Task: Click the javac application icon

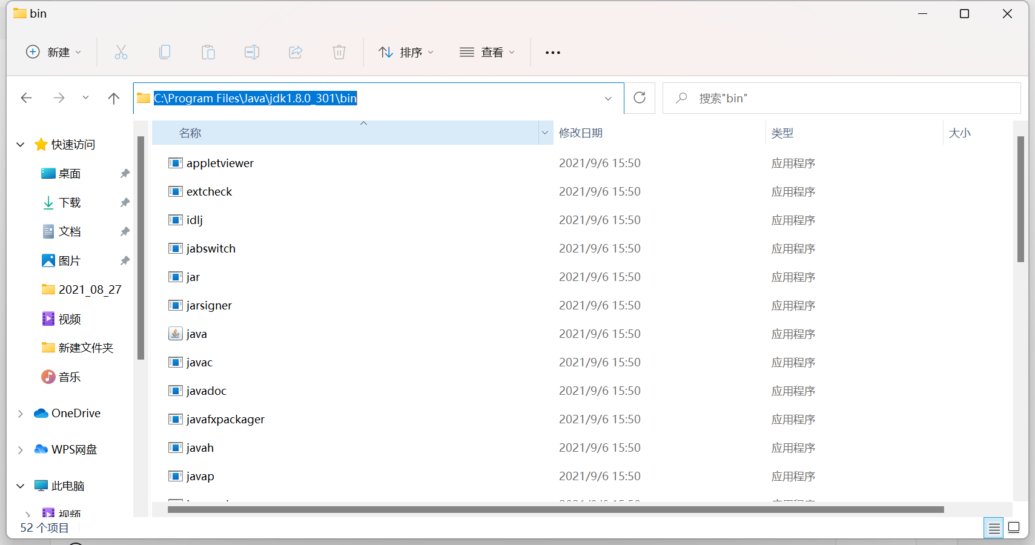Action: click(x=176, y=362)
